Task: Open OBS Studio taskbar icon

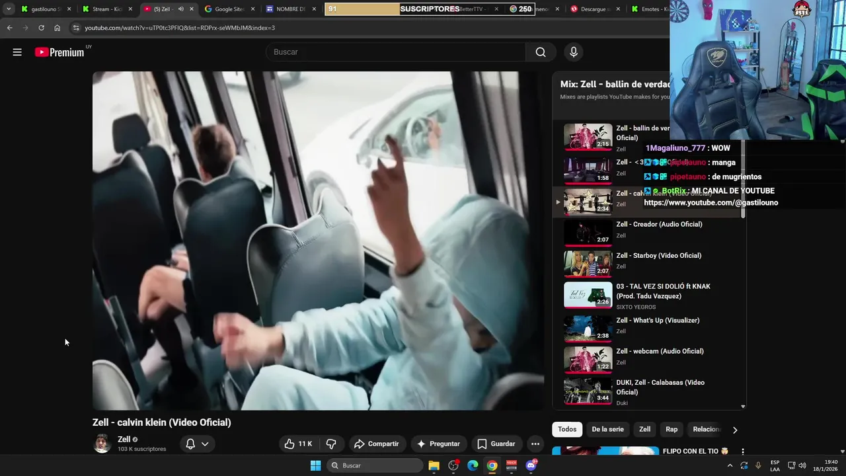Action: pyautogui.click(x=453, y=465)
